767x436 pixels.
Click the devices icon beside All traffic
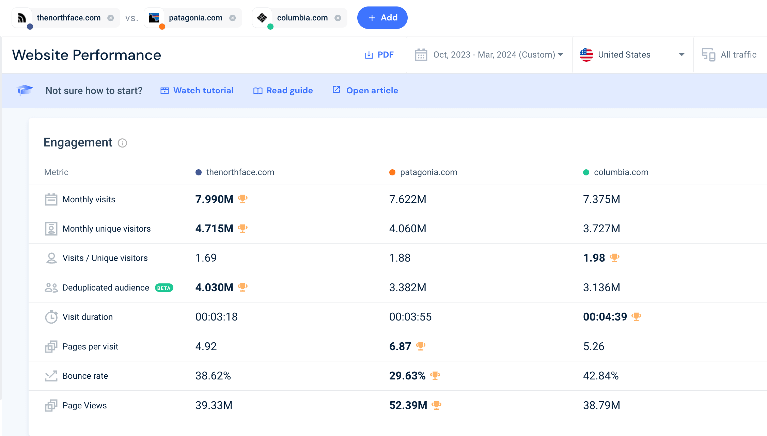point(708,55)
